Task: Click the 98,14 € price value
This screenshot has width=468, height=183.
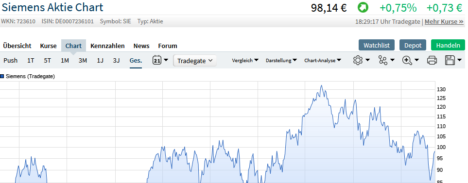Action: coord(329,8)
